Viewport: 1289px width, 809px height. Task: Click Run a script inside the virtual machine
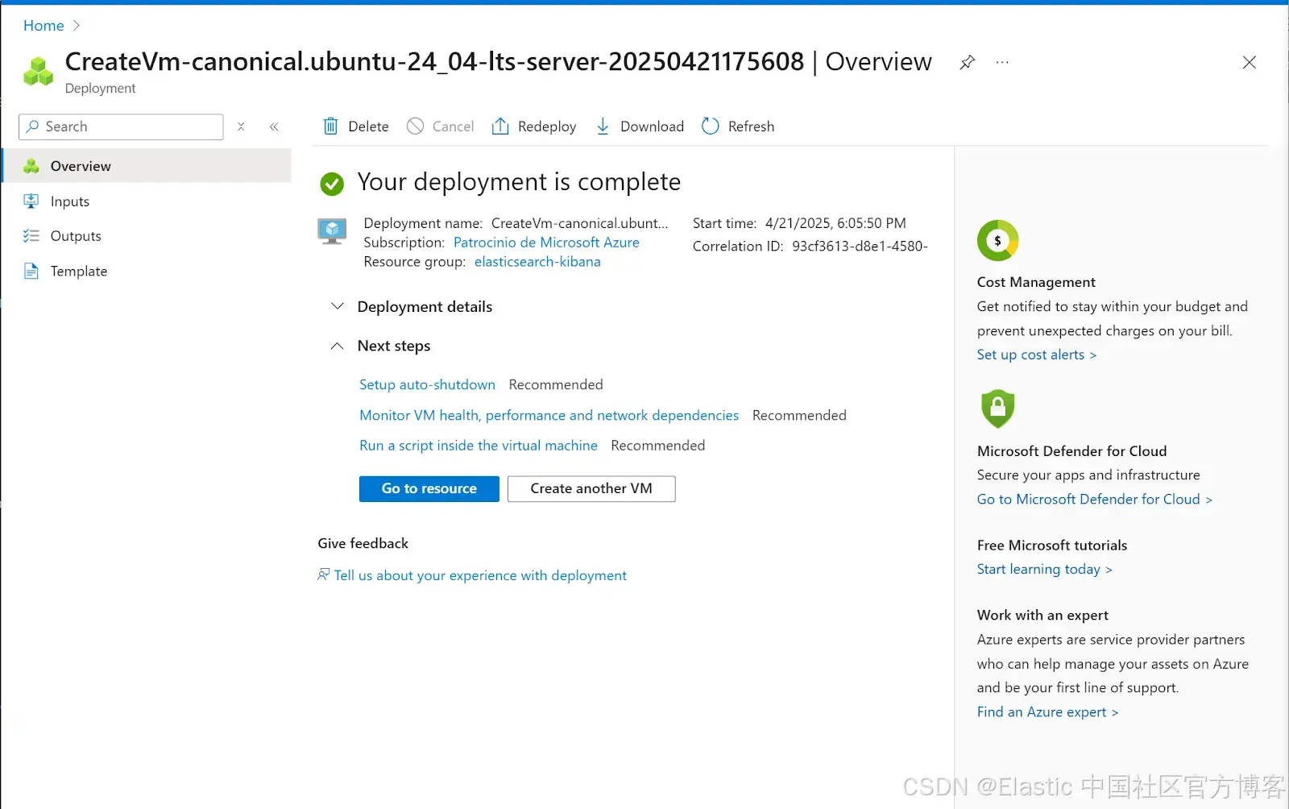pyautogui.click(x=479, y=446)
